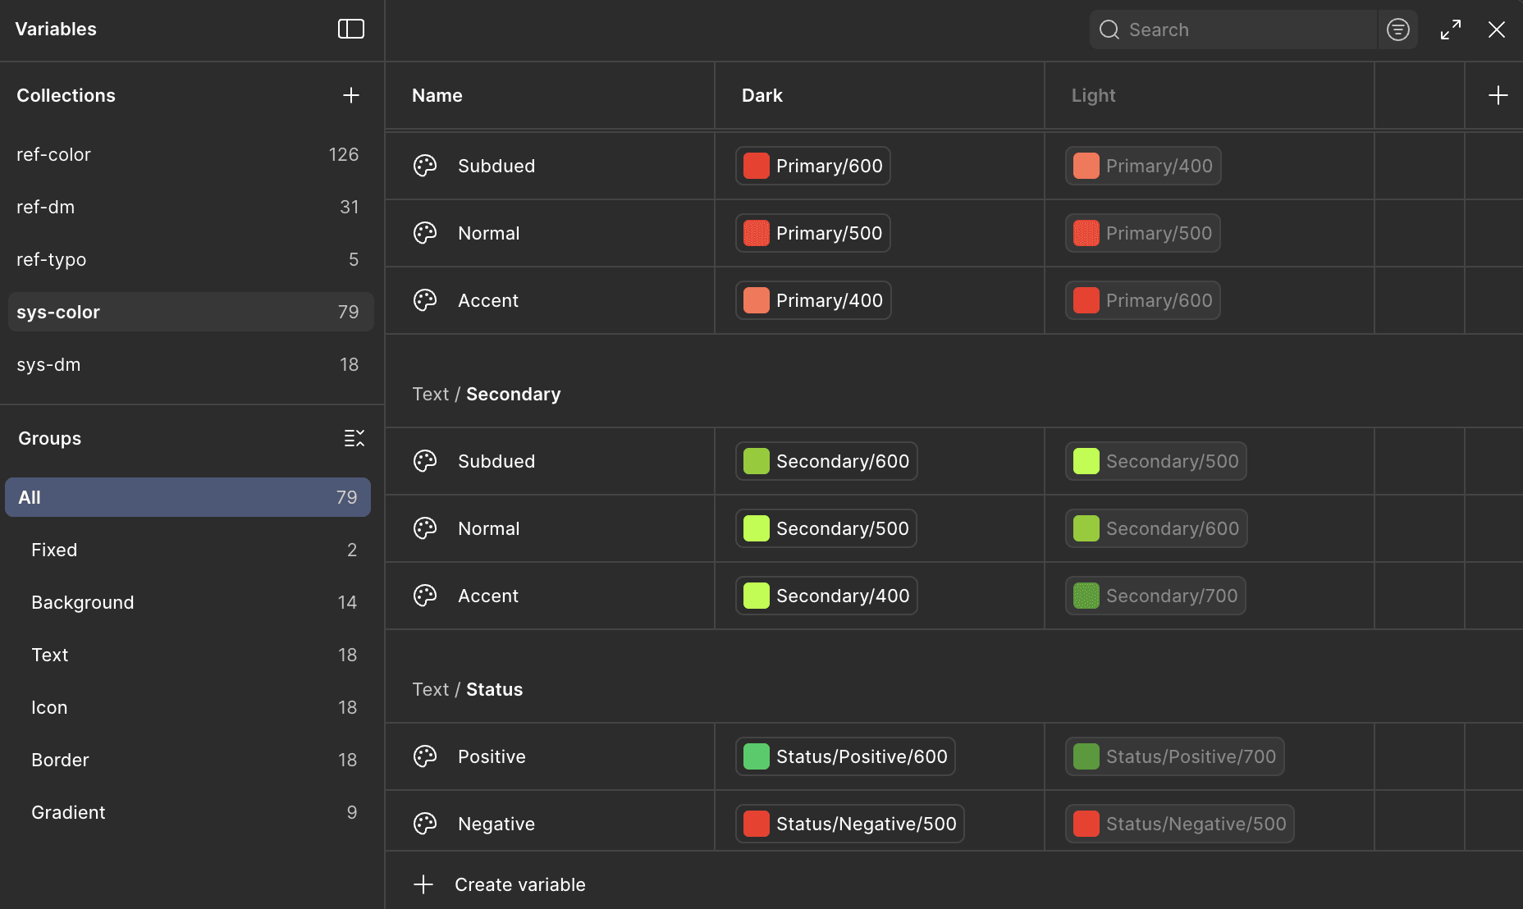1523x909 pixels.
Task: Click palette icon for Primary Subdued row
Action: tap(425, 166)
